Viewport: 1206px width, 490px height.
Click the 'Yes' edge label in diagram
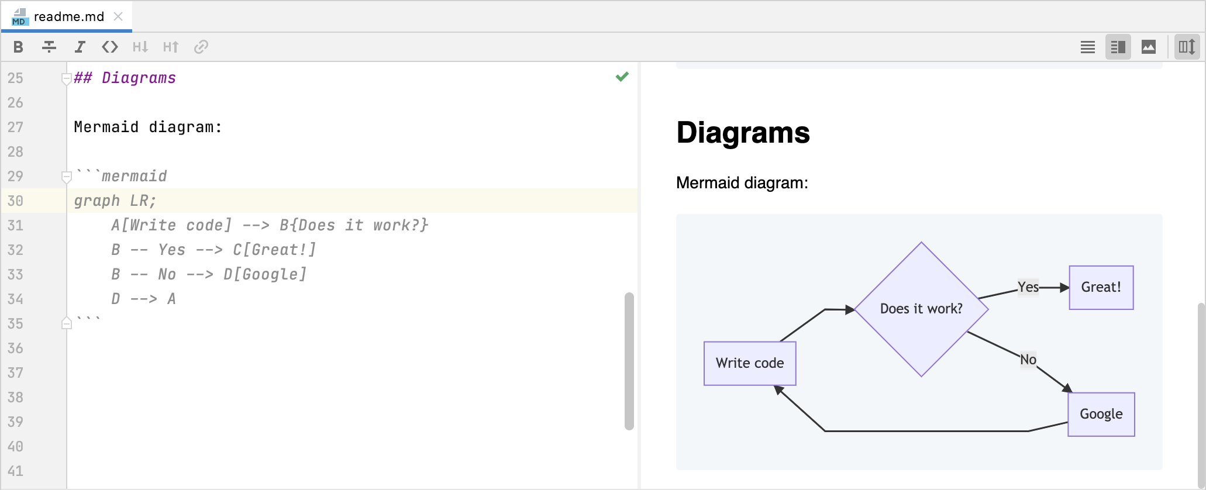point(1028,287)
